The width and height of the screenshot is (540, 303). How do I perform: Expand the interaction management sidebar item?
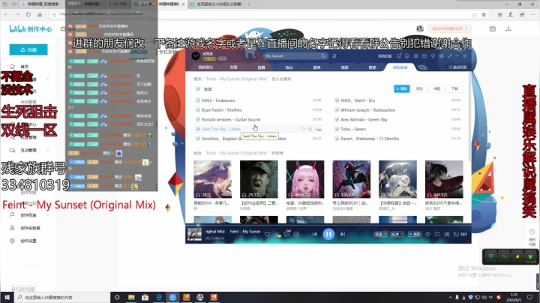[x=29, y=150]
